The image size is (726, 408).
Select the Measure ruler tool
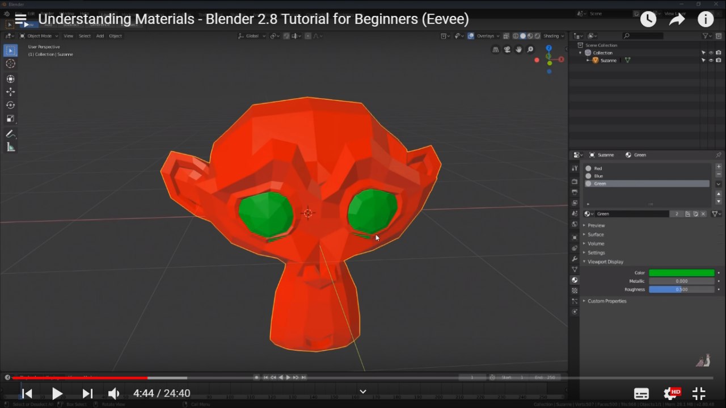coord(10,147)
